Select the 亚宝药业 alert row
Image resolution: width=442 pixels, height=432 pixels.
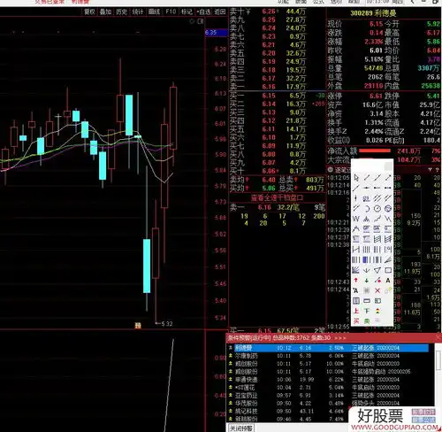tap(329, 395)
